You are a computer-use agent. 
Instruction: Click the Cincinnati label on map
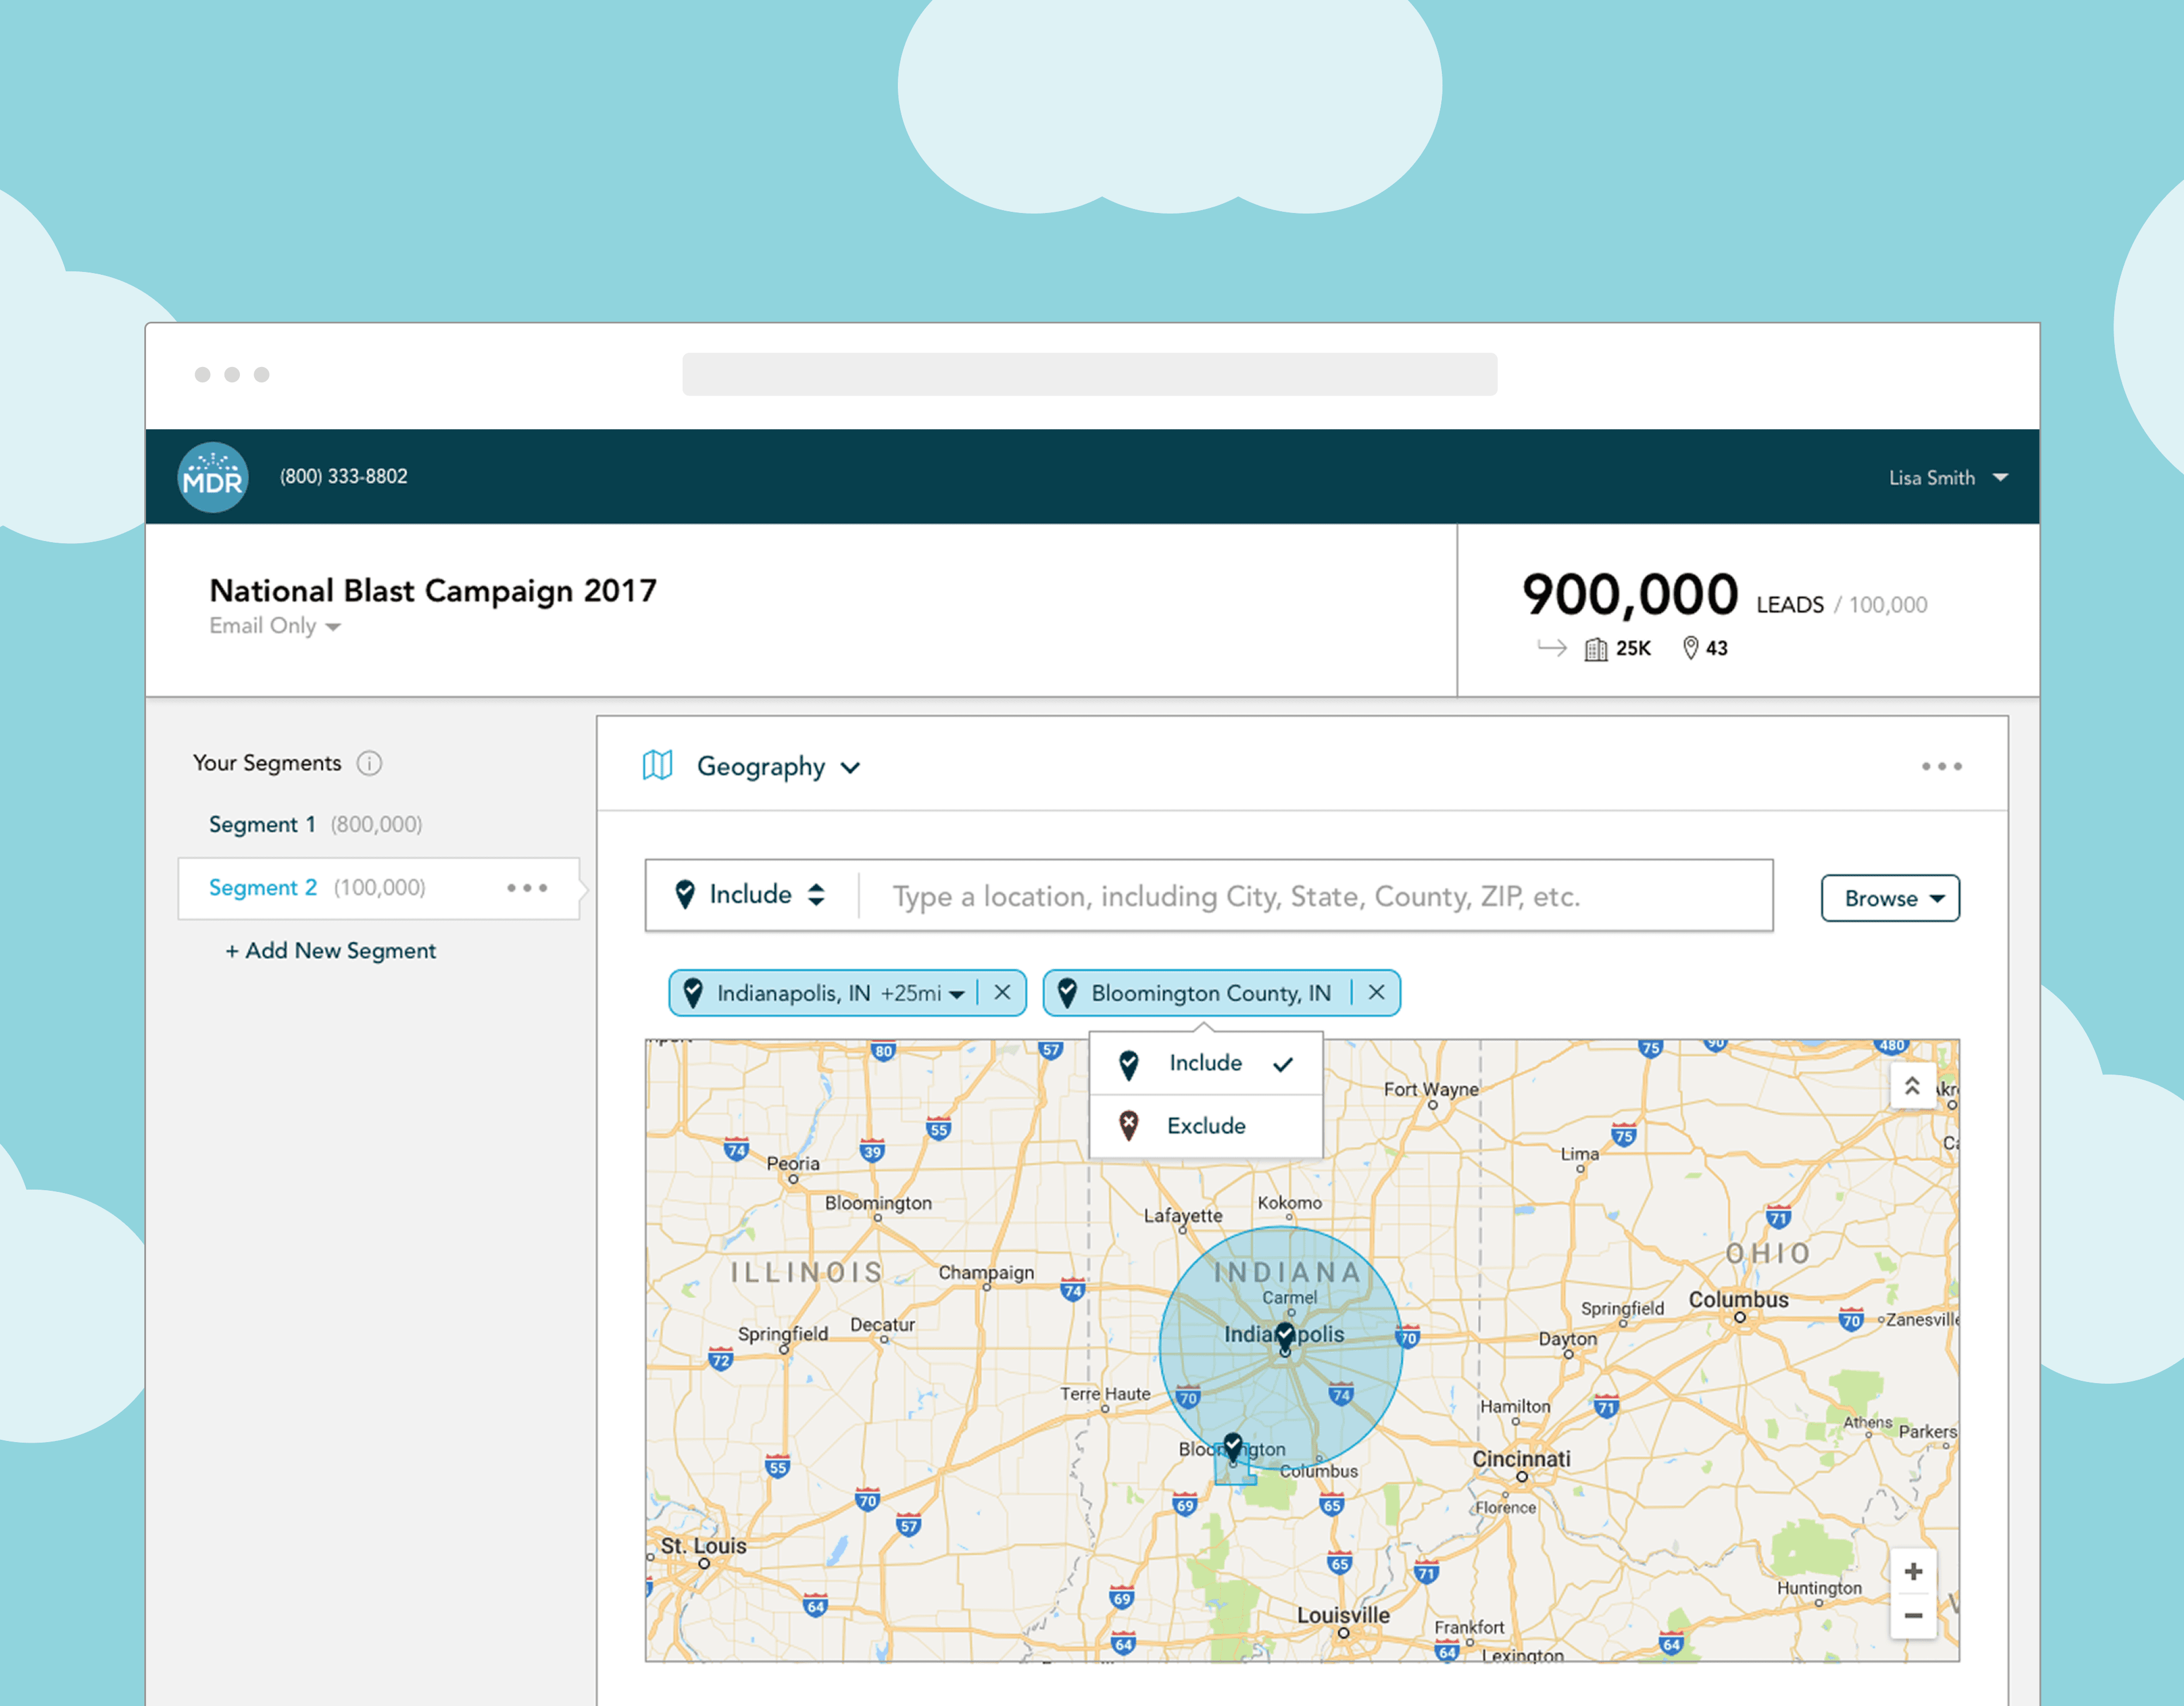1521,1459
